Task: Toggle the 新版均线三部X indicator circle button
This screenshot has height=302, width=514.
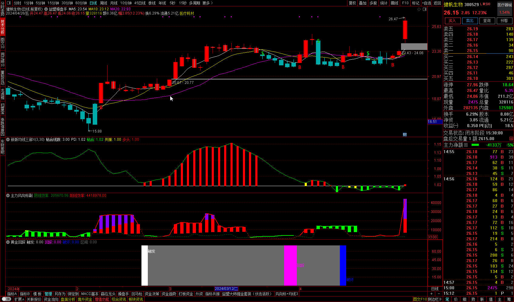Action: [x=8, y=140]
